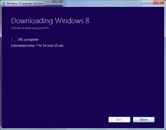Click the "Estimated time: 7 hr 54 min 15 sec" text
Viewport: 166px width, 130px height.
click(x=37, y=46)
